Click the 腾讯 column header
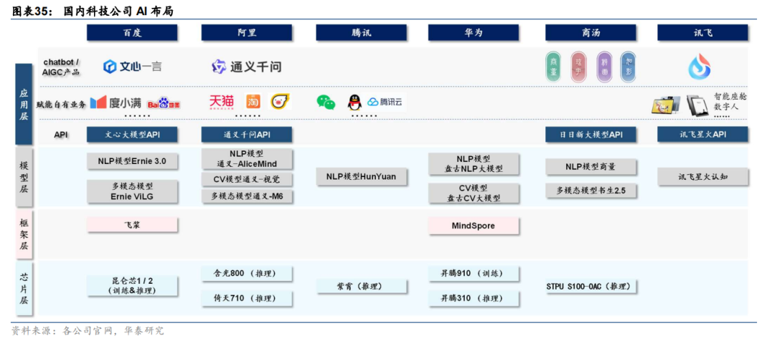 (361, 32)
